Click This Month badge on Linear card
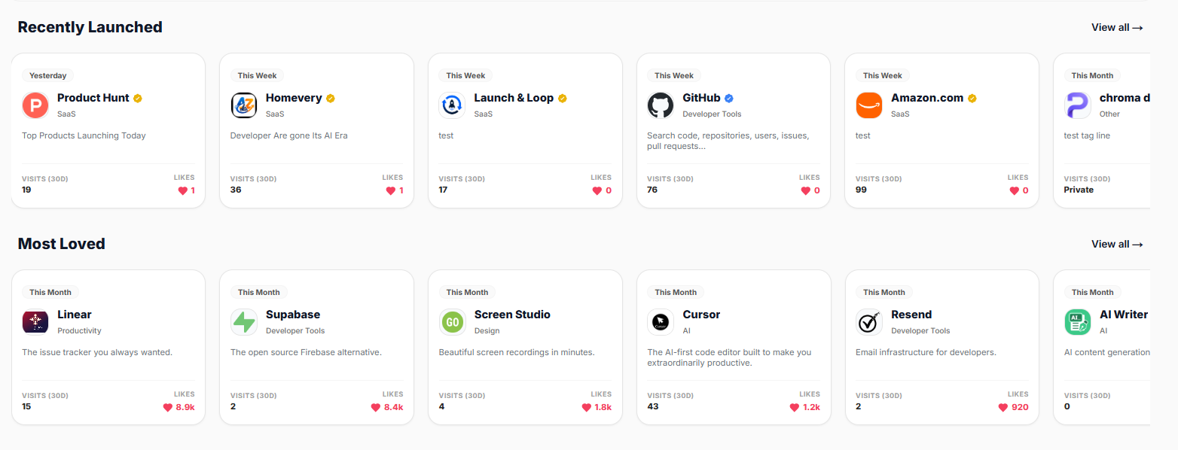This screenshot has height=450, width=1178. click(50, 292)
